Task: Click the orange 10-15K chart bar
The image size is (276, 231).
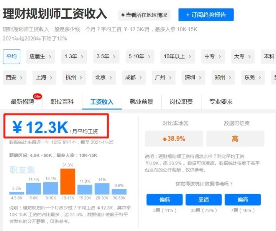Action: tap(67, 181)
